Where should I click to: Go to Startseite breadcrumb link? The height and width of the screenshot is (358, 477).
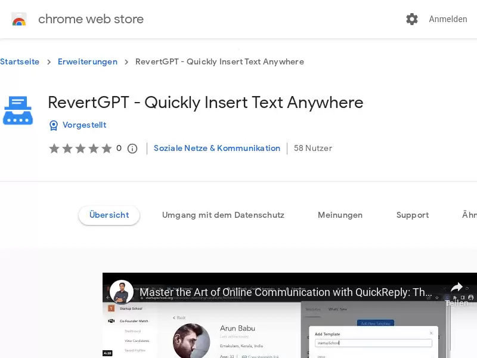click(x=20, y=62)
